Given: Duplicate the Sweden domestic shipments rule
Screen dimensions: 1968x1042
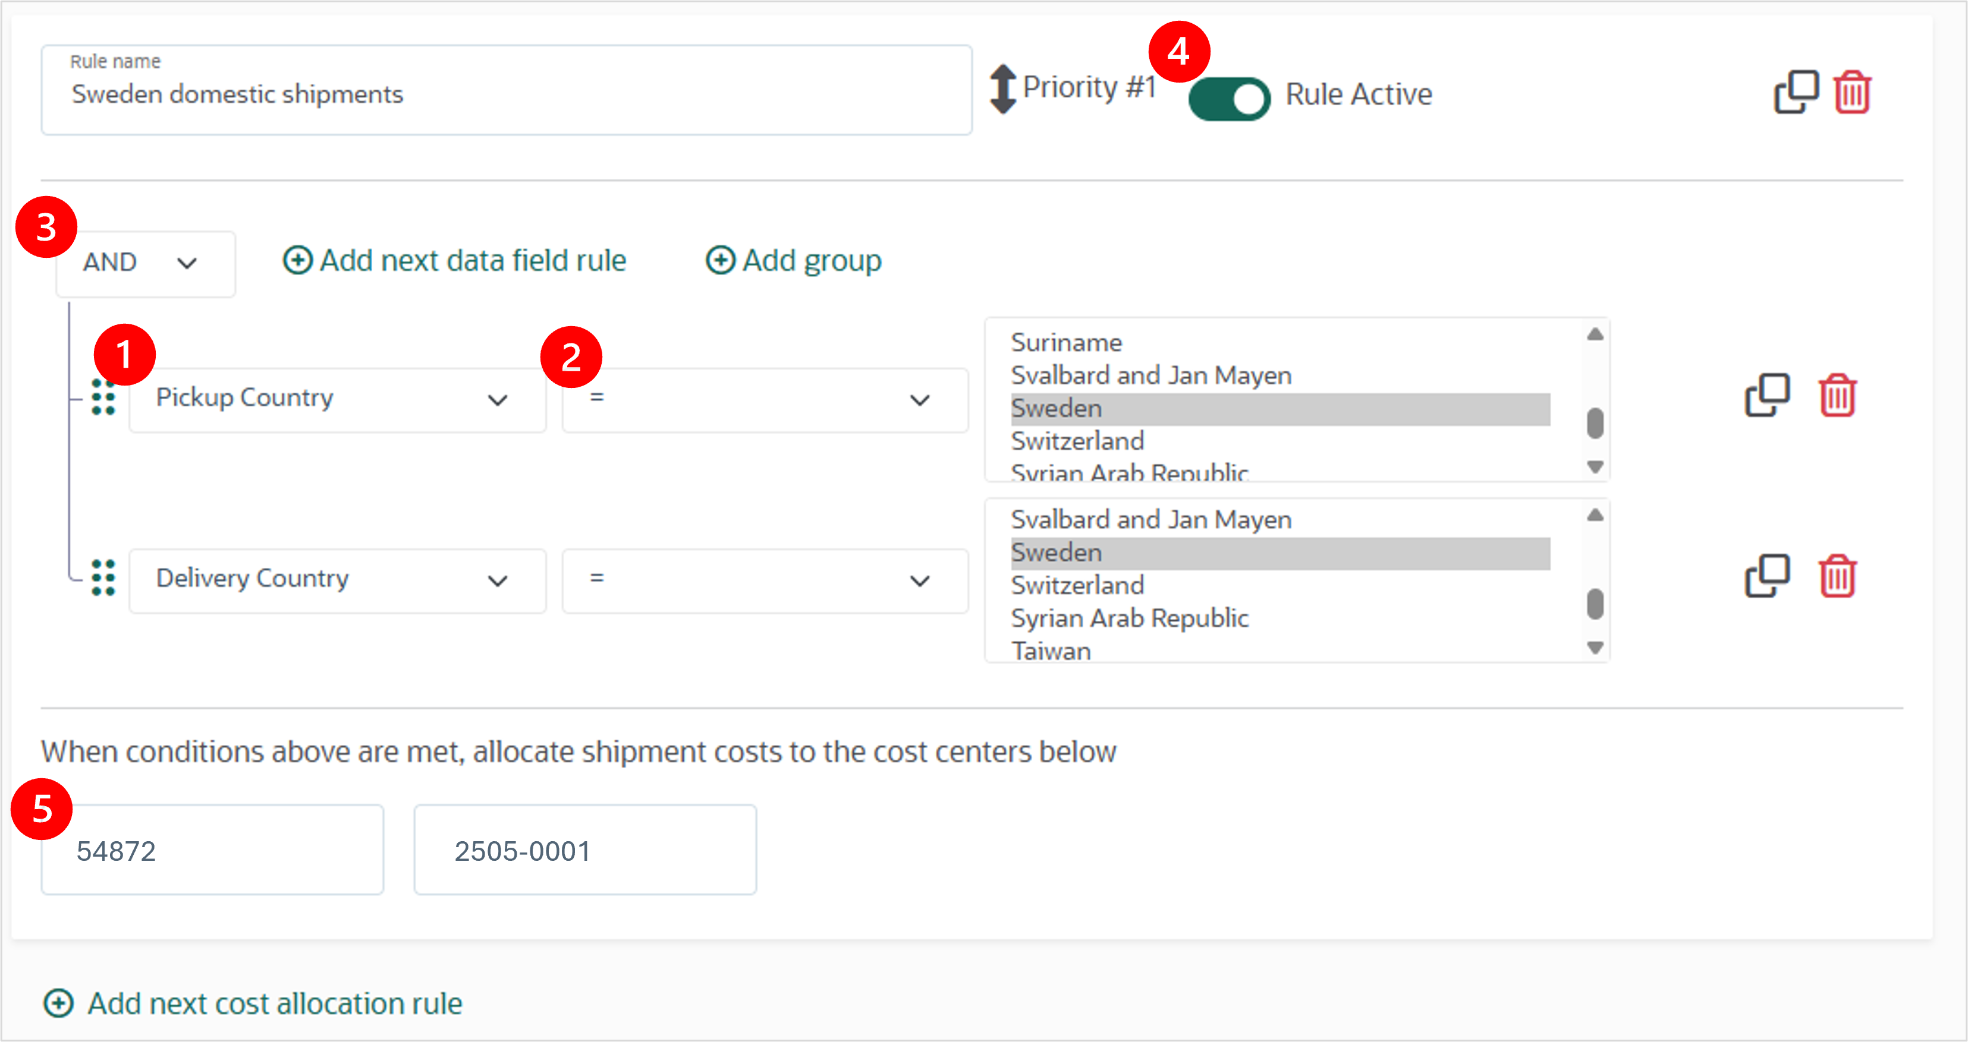Looking at the screenshot, I should point(1796,91).
